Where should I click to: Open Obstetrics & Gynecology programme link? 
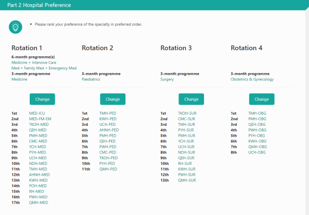[x=252, y=79]
